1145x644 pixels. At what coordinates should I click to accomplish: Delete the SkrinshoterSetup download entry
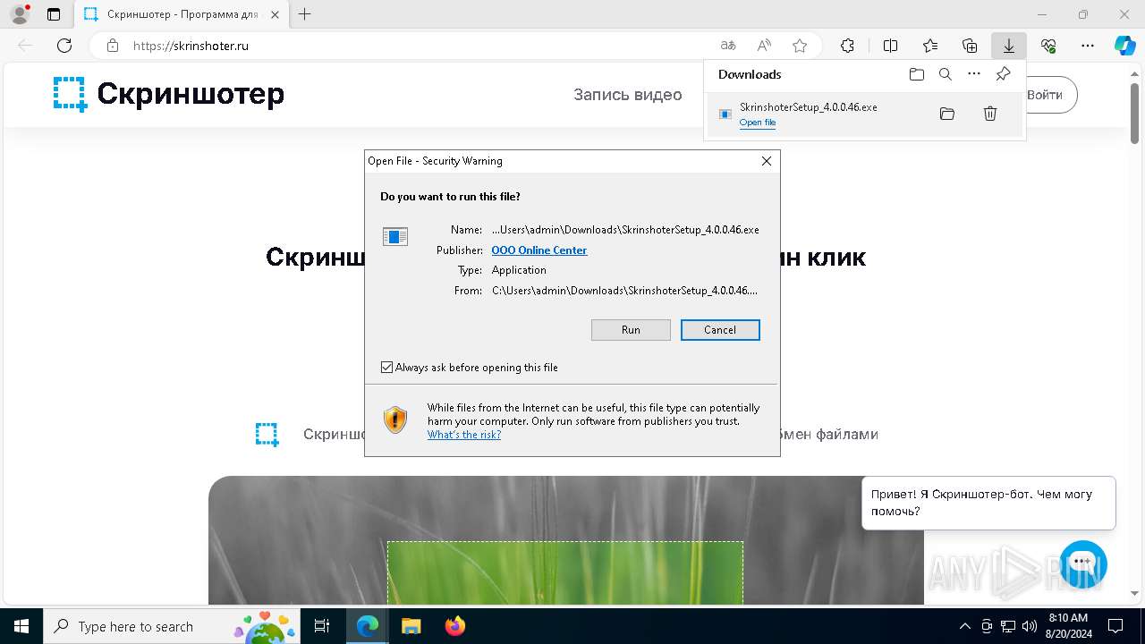pyautogui.click(x=990, y=114)
